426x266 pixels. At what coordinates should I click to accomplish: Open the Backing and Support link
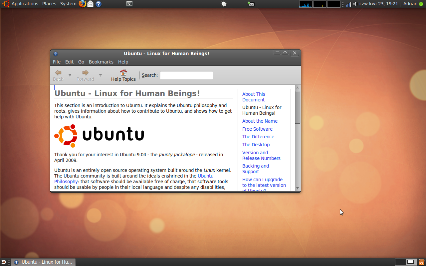(x=256, y=169)
